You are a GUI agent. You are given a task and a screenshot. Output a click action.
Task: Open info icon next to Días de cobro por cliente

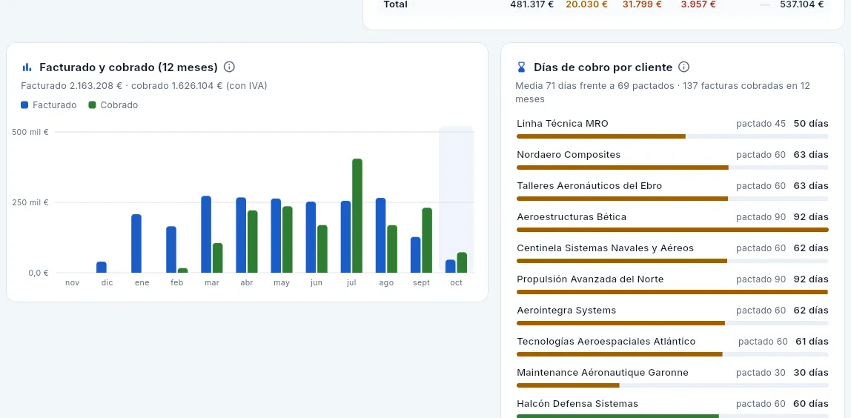(684, 67)
